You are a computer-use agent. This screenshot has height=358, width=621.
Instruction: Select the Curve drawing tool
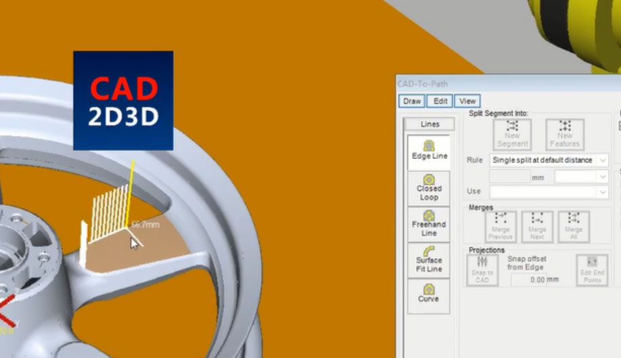pyautogui.click(x=429, y=296)
